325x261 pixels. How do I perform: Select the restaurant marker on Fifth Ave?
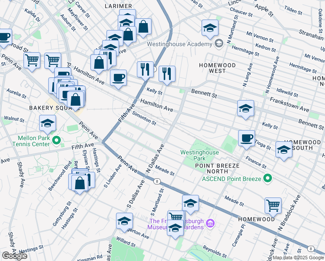[x=145, y=70]
